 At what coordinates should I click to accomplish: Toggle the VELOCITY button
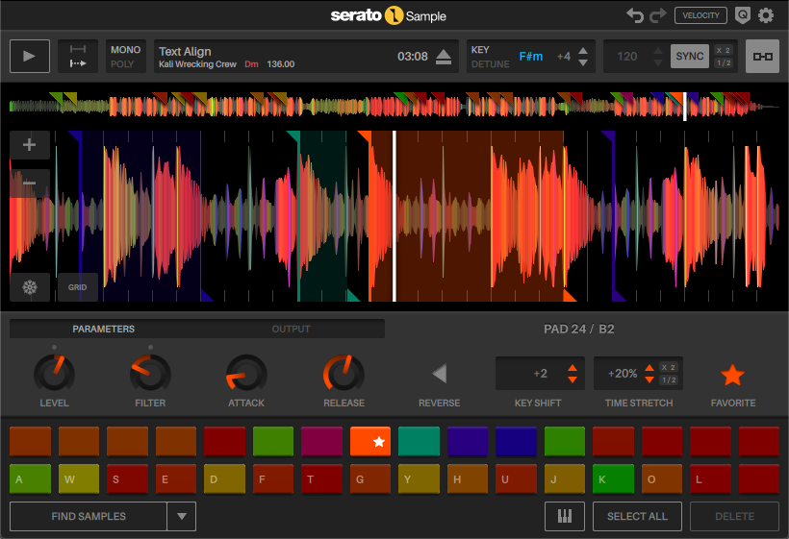coord(700,15)
